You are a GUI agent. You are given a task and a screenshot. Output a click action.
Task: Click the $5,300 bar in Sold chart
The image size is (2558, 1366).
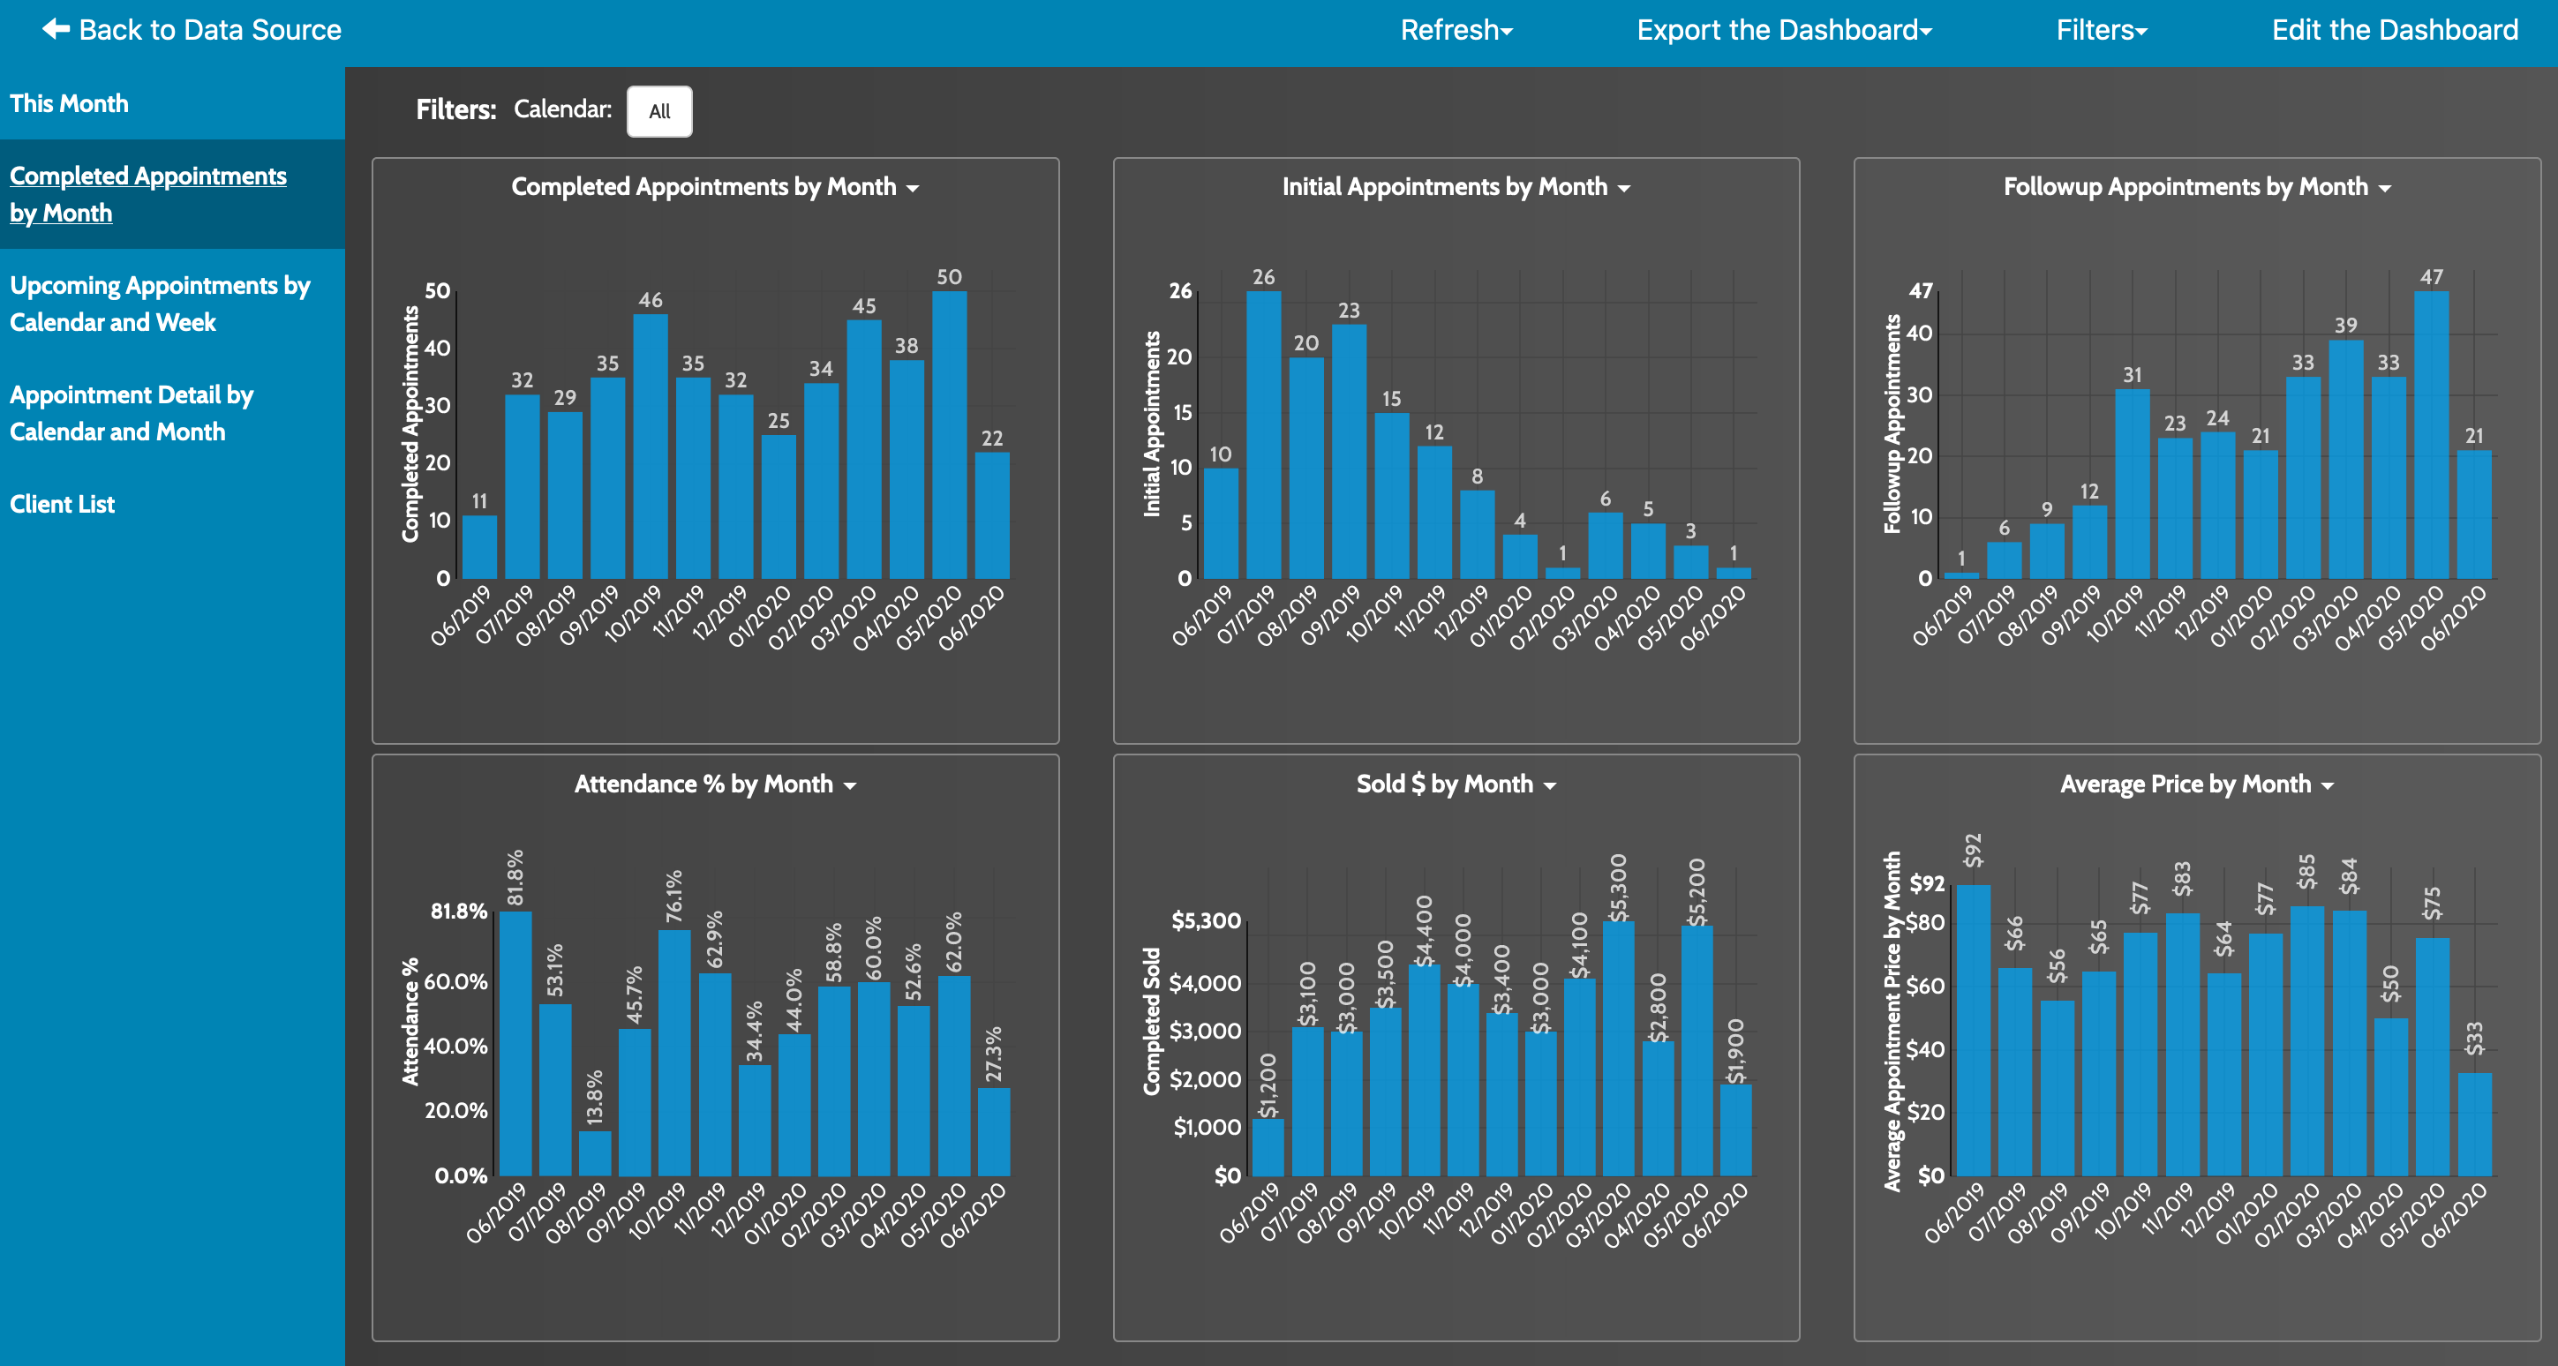(1618, 1052)
